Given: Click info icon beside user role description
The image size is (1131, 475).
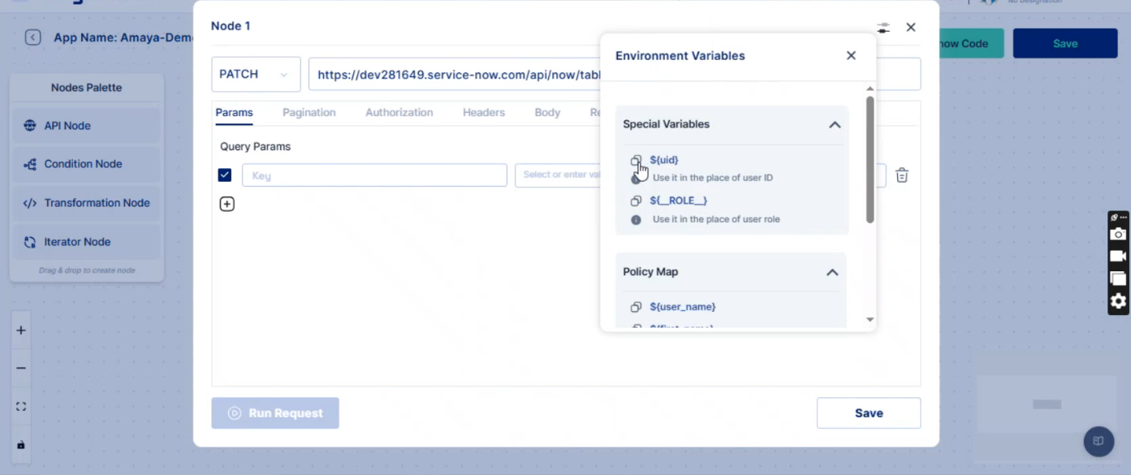Looking at the screenshot, I should coord(636,219).
